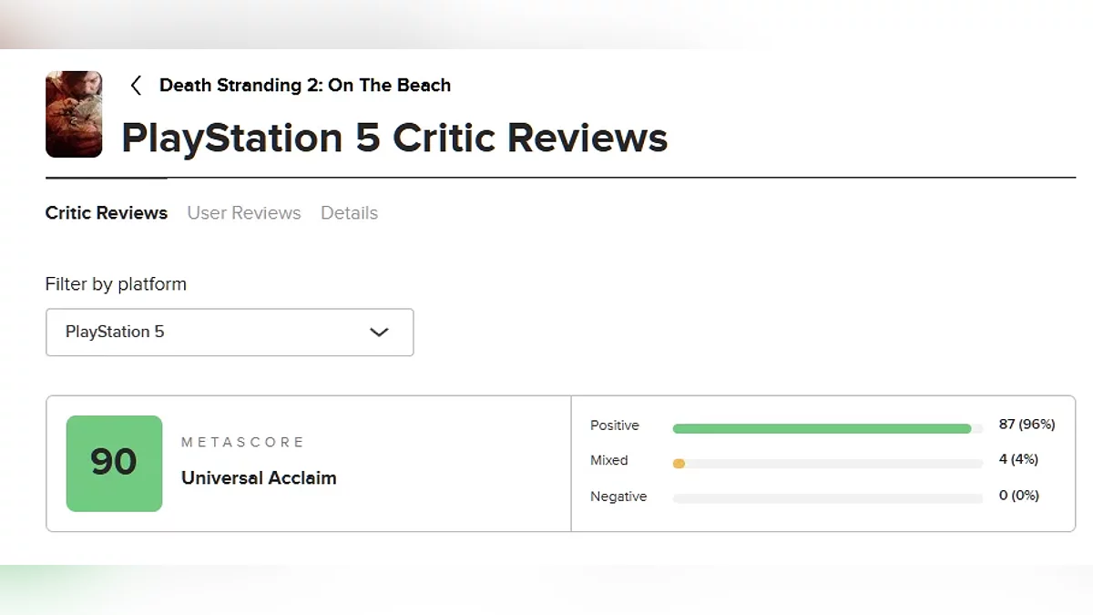Filter by Positive reviews label
The width and height of the screenshot is (1093, 615).
click(615, 425)
